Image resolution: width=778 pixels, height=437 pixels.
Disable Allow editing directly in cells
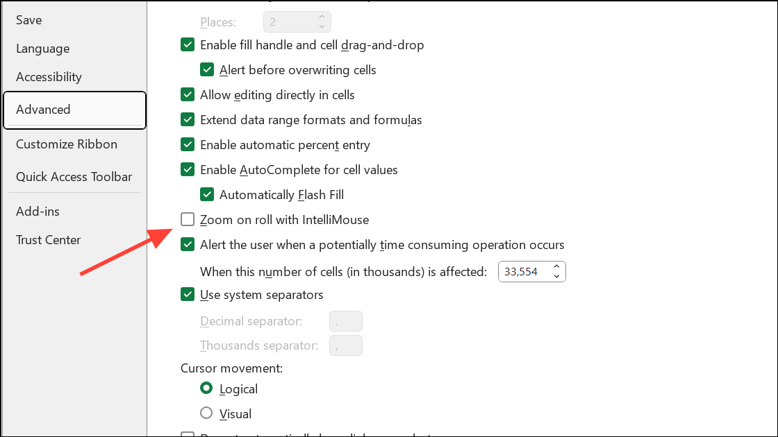pos(188,94)
